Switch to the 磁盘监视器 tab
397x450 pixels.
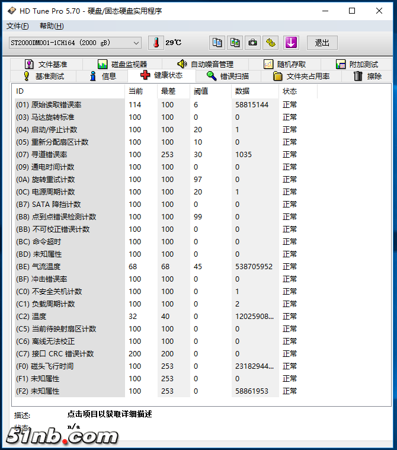pos(122,64)
